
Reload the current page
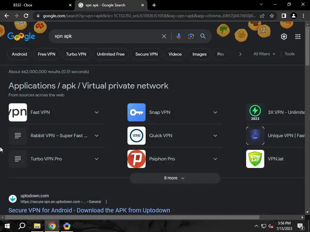26,16
